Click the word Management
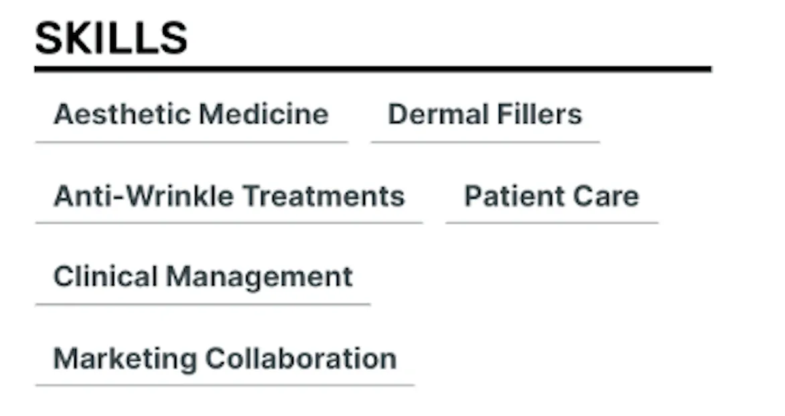Image resolution: width=785 pixels, height=416 pixels. click(259, 277)
